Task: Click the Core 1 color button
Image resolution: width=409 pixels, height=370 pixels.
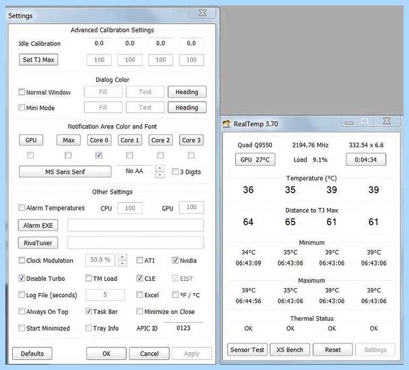Action: [130, 140]
